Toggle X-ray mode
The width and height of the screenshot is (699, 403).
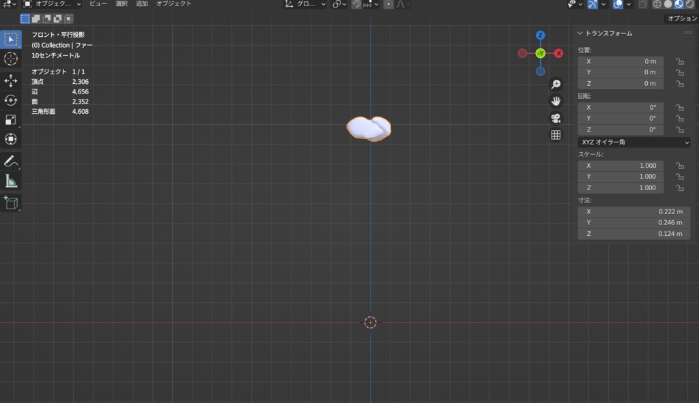[x=642, y=4]
